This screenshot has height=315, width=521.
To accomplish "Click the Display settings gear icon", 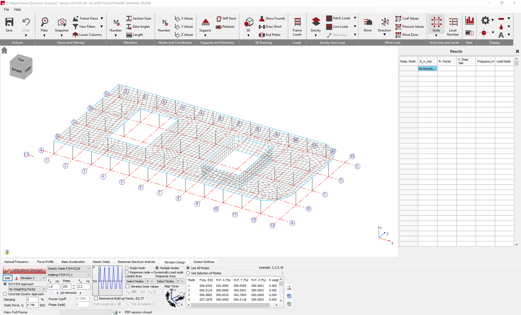I will pos(485,20).
